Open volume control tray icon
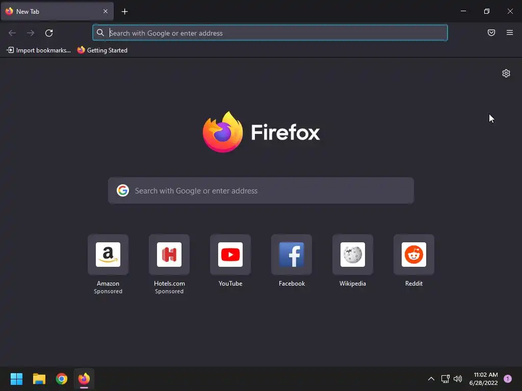 tap(458, 379)
